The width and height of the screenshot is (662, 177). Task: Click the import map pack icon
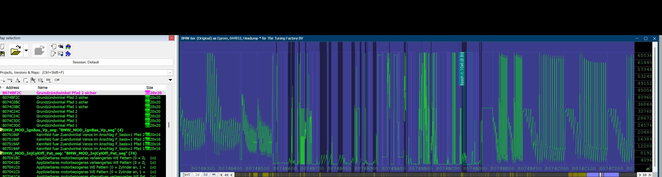[x=61, y=47]
